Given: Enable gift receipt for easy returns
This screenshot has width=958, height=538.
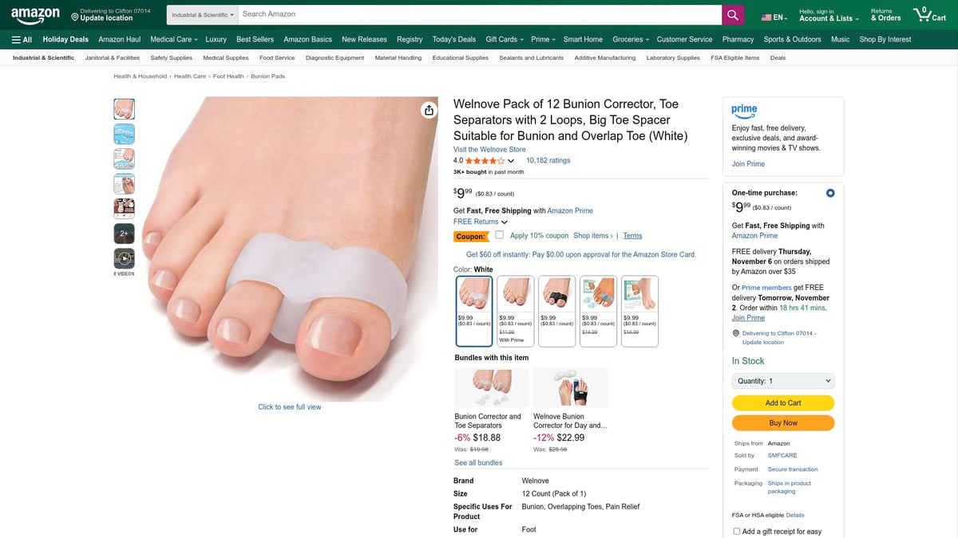Looking at the screenshot, I should (736, 530).
